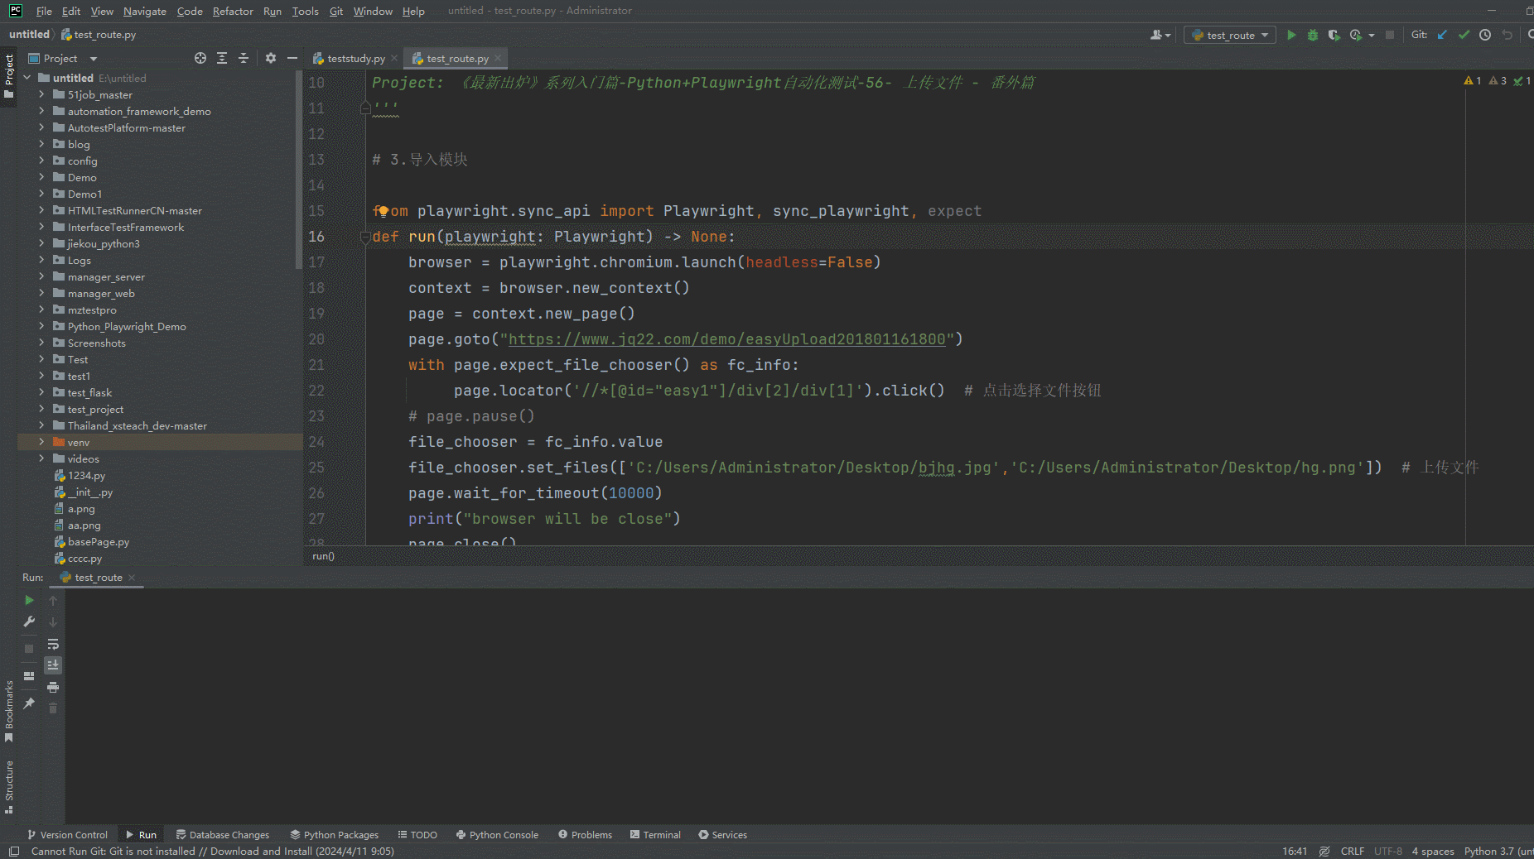Expand the config folder
This screenshot has width=1534, height=859.
point(41,161)
